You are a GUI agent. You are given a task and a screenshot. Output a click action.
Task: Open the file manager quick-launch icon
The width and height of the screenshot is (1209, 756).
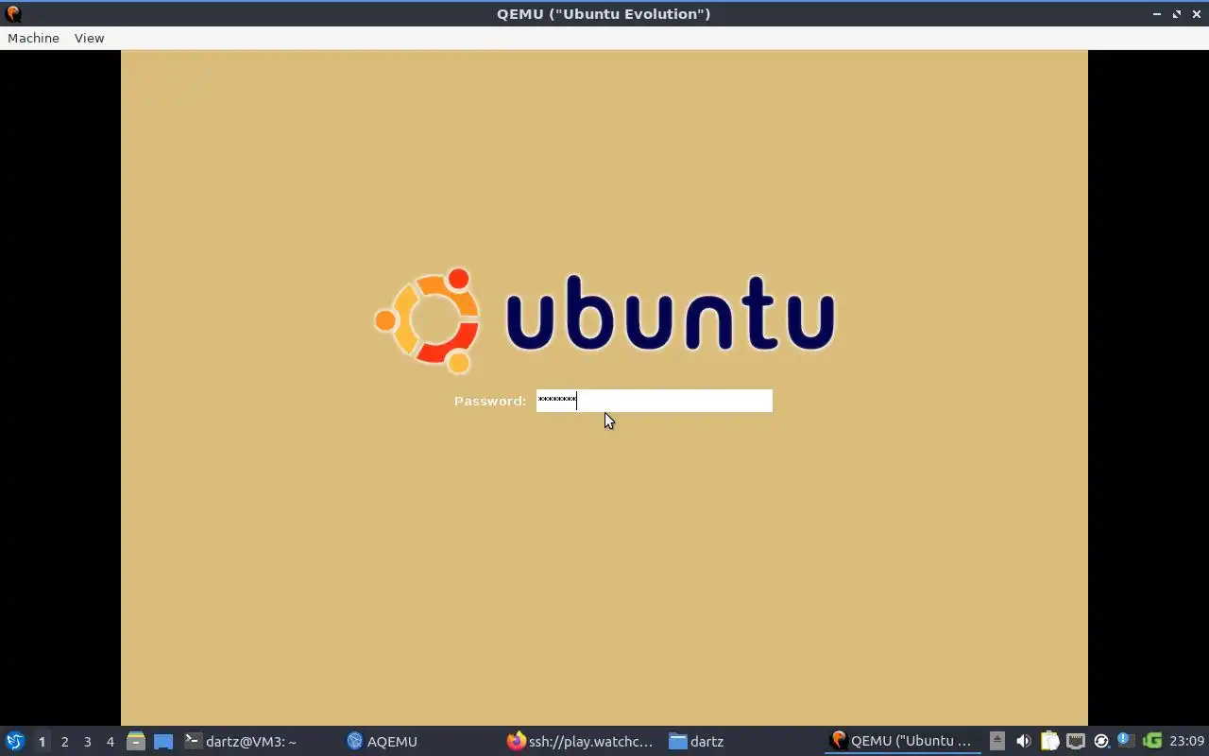(136, 741)
